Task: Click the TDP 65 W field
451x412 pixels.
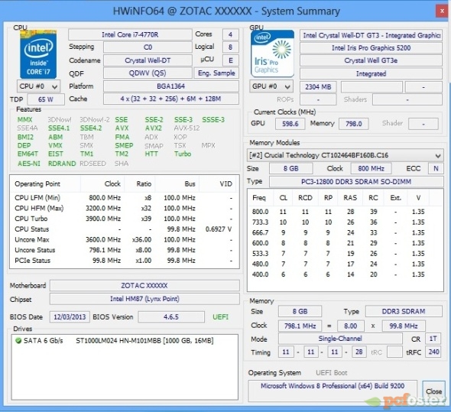Action: coord(46,99)
